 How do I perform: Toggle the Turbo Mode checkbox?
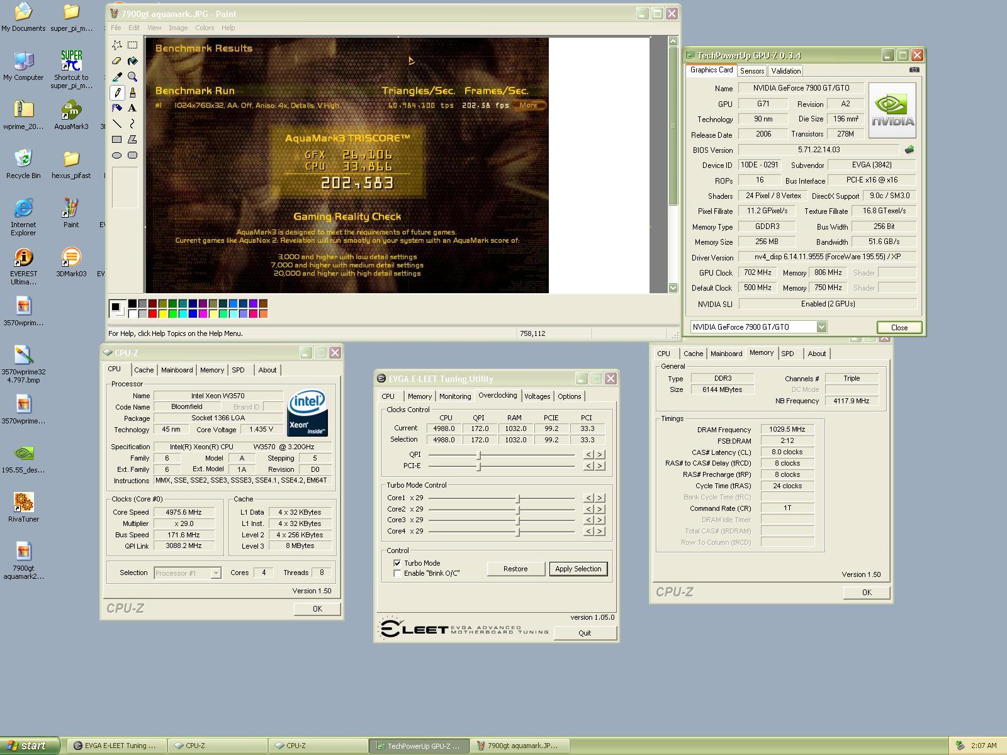tap(397, 563)
